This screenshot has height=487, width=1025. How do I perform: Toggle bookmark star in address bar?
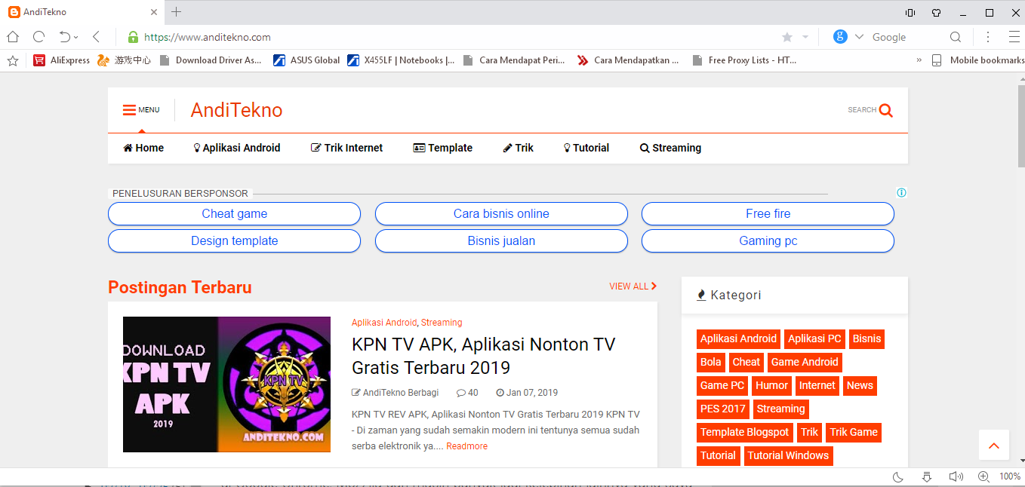(x=787, y=37)
